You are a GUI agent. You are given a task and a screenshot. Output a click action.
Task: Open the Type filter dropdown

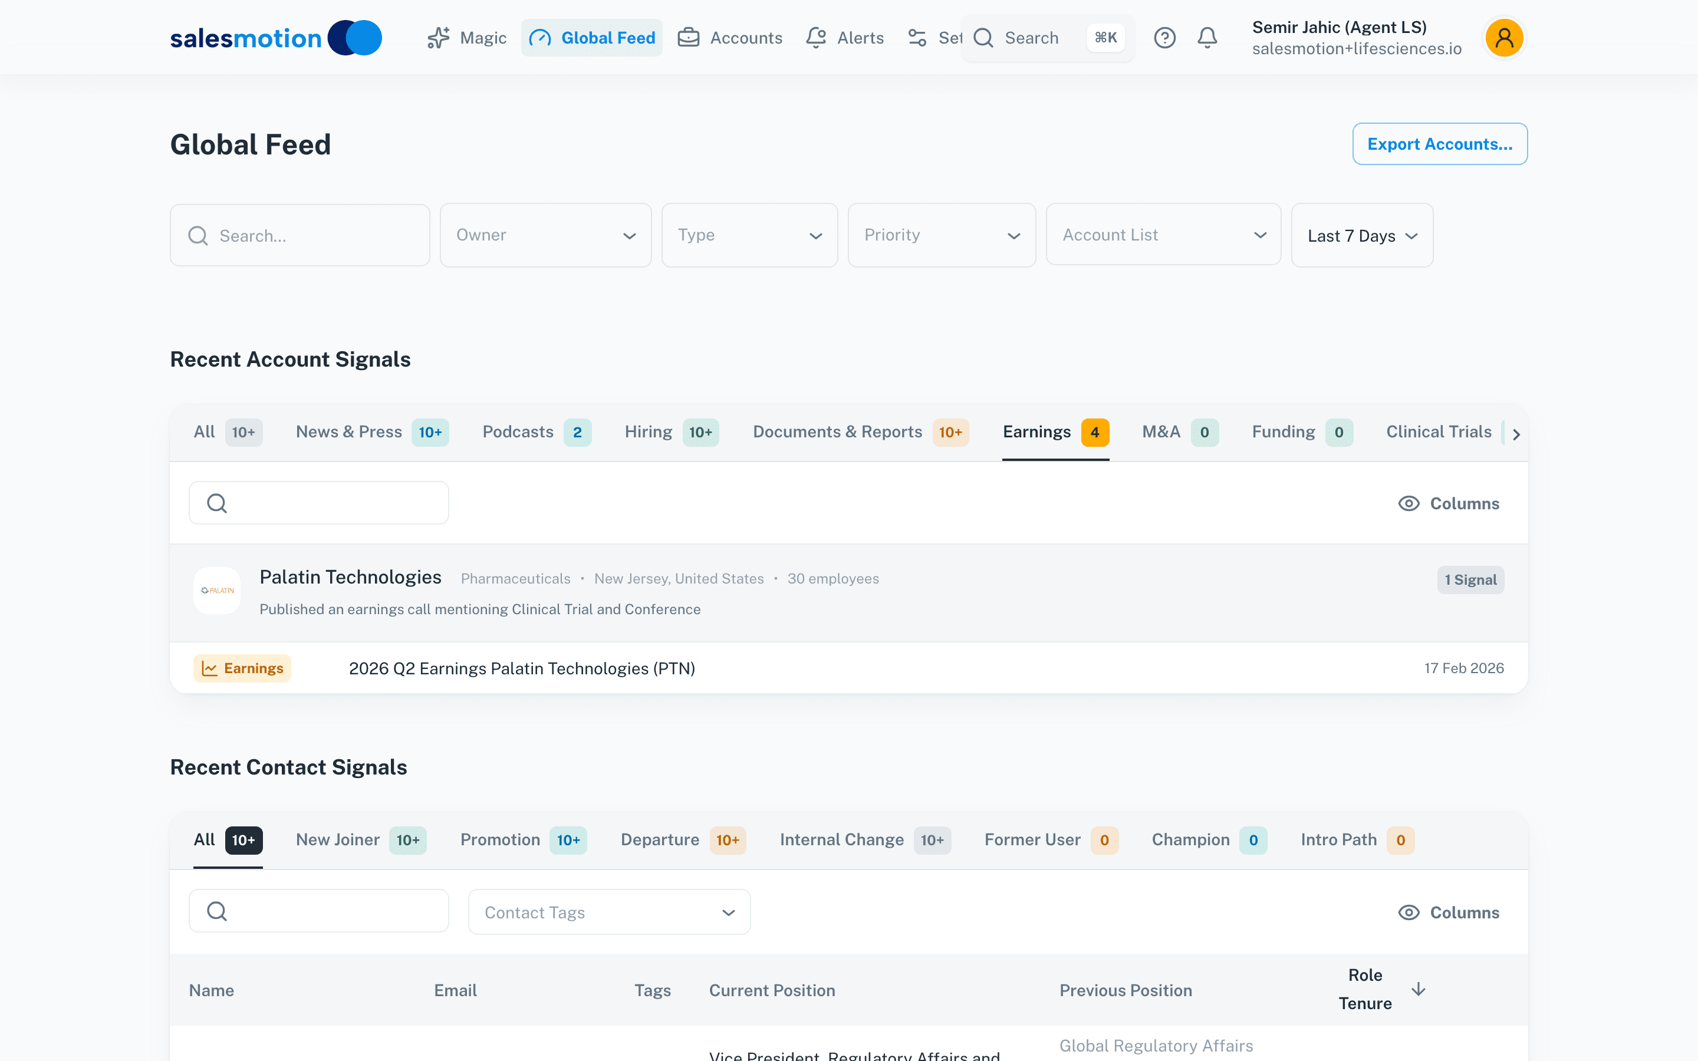[749, 235]
